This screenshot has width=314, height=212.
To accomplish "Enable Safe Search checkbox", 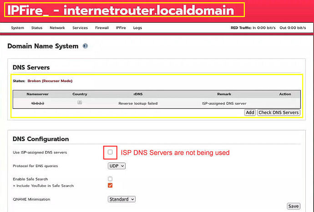I will tap(110, 179).
